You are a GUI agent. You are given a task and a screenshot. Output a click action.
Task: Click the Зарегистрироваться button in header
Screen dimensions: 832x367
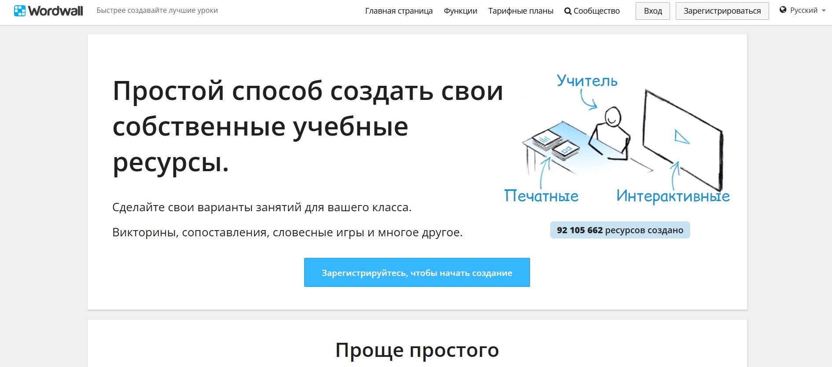click(722, 11)
